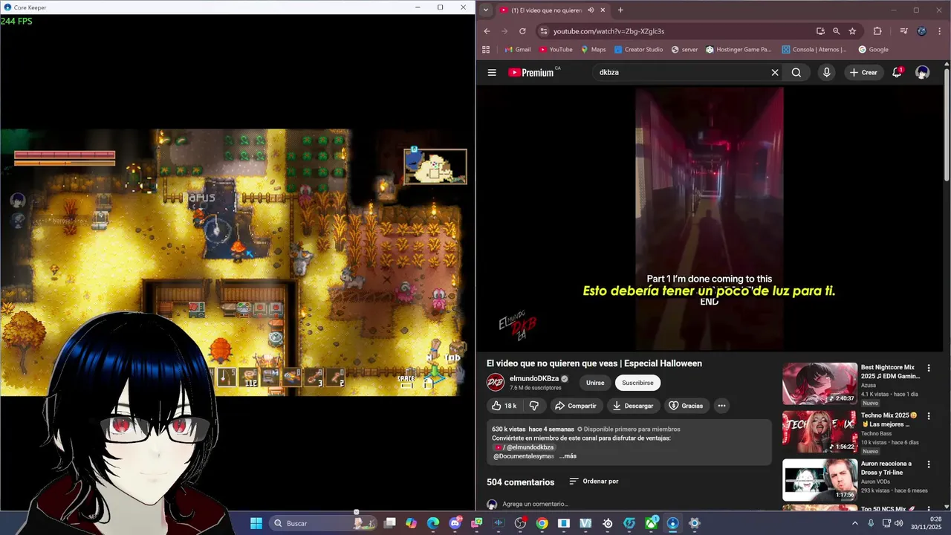This screenshot has height=535, width=951.
Task: Clear the dkbza search text
Action: coord(775,72)
